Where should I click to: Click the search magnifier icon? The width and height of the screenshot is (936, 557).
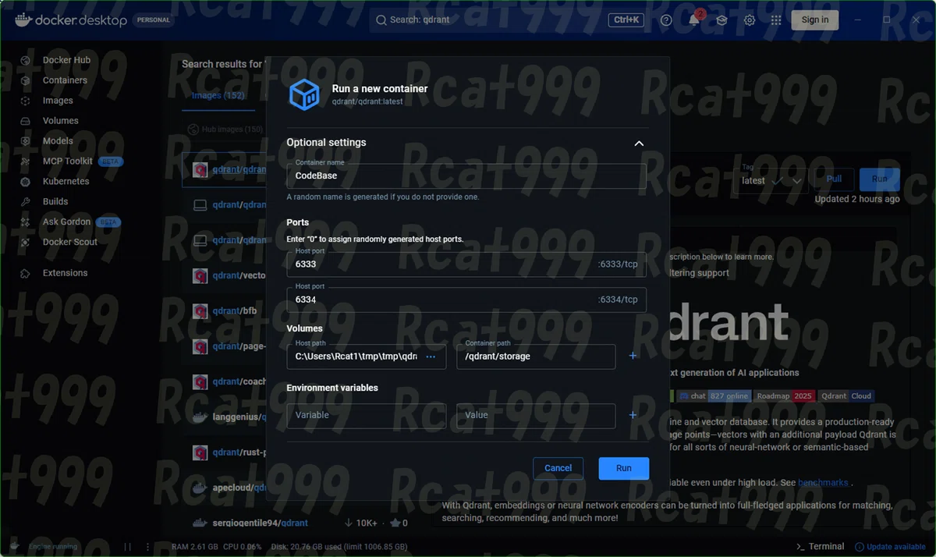[381, 20]
